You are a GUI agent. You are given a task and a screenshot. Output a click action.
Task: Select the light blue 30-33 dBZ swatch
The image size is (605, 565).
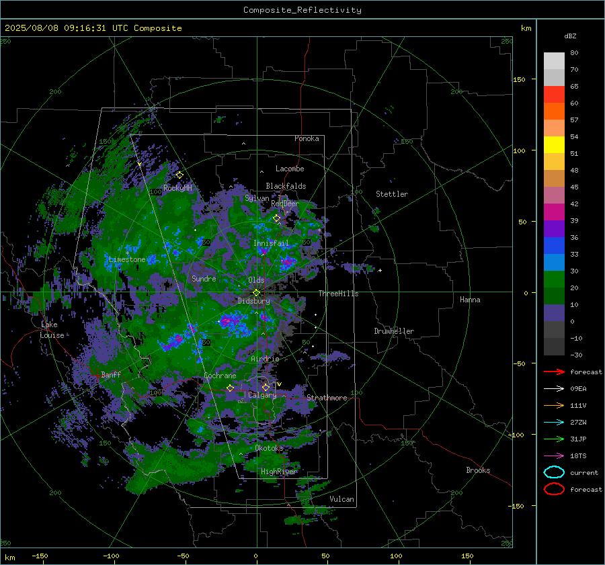pos(554,263)
